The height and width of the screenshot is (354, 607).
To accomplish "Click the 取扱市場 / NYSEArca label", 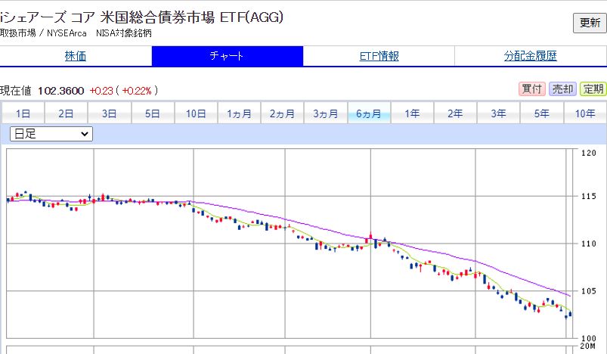I will [43, 33].
